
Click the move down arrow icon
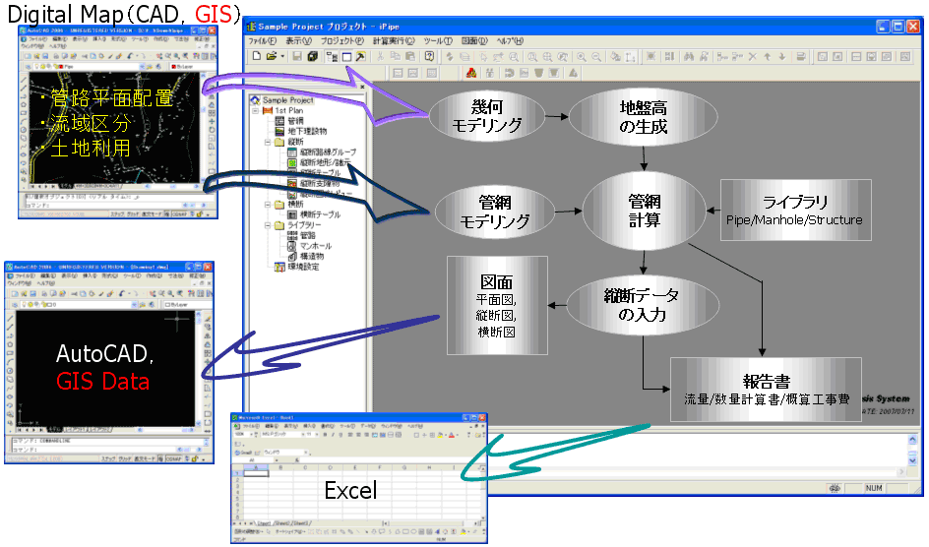(782, 57)
